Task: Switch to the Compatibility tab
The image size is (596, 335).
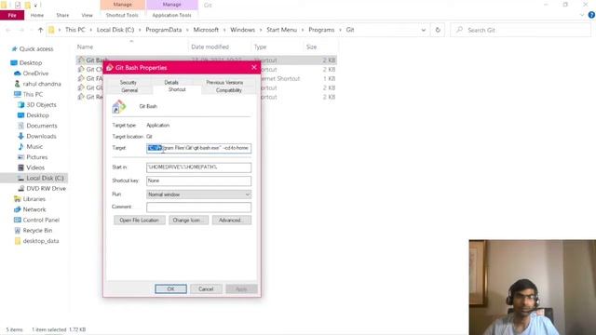Action: click(x=229, y=90)
